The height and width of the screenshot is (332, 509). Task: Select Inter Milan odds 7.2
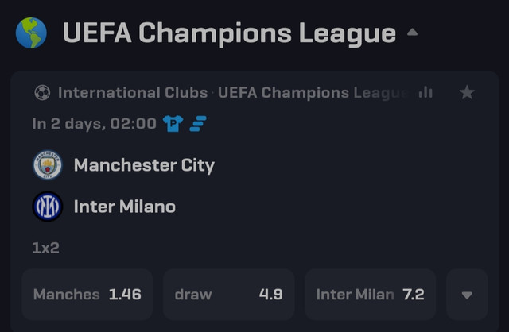[x=371, y=295]
